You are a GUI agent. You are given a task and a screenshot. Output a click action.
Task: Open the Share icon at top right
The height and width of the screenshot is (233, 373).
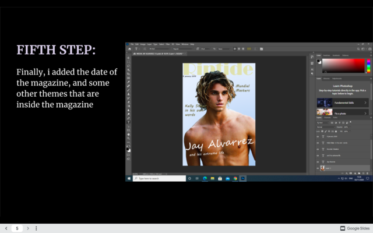coord(370,49)
